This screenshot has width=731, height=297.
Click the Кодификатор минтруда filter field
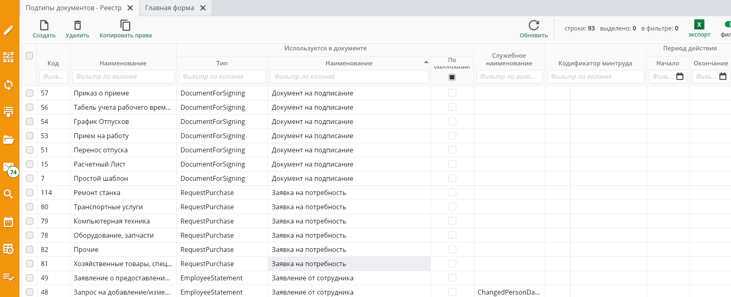(x=595, y=77)
